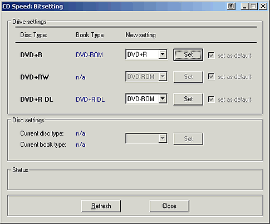Screen dimensions: 270x224
Task: Click Set button in Disc settings section
Action: click(x=188, y=138)
